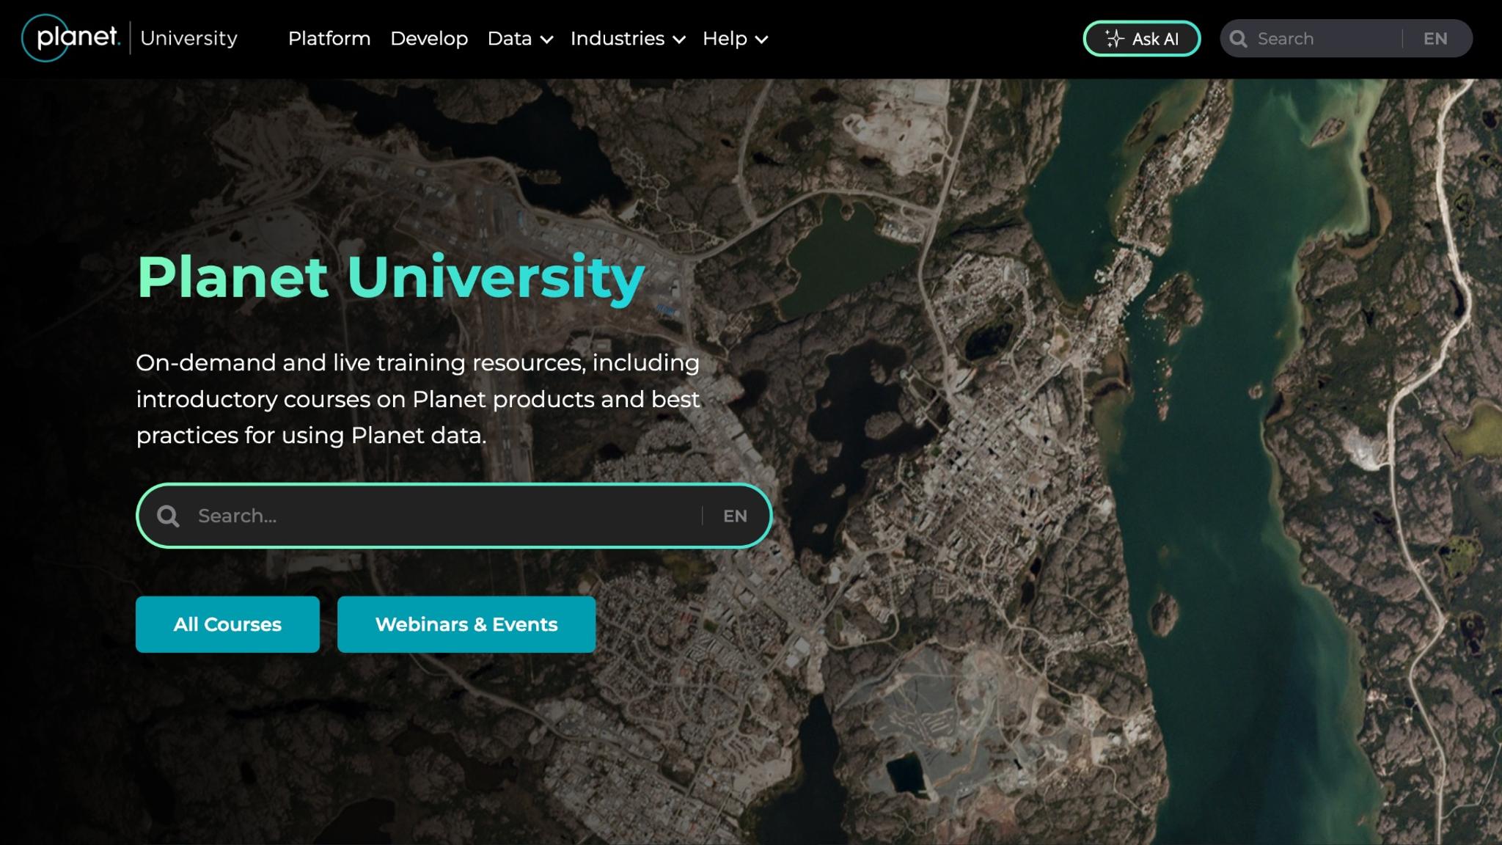Open the Develop menu item

pyautogui.click(x=429, y=38)
